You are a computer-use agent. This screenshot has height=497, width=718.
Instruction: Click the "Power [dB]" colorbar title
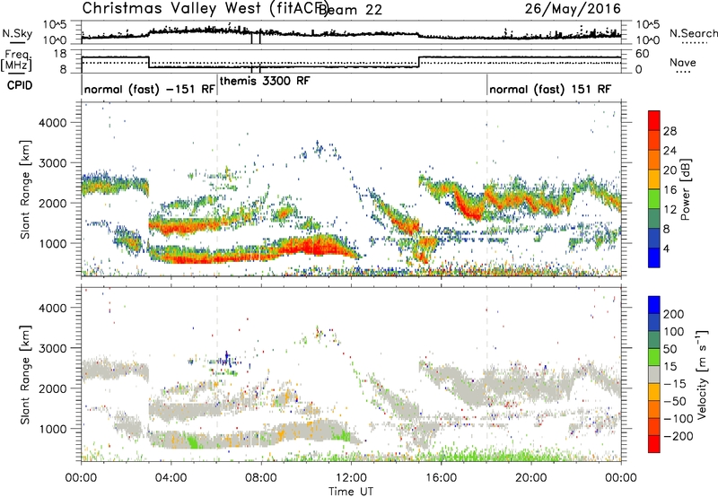tap(685, 189)
